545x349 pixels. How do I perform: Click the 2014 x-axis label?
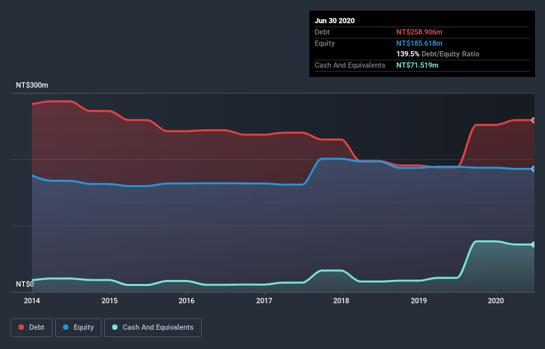click(x=32, y=301)
